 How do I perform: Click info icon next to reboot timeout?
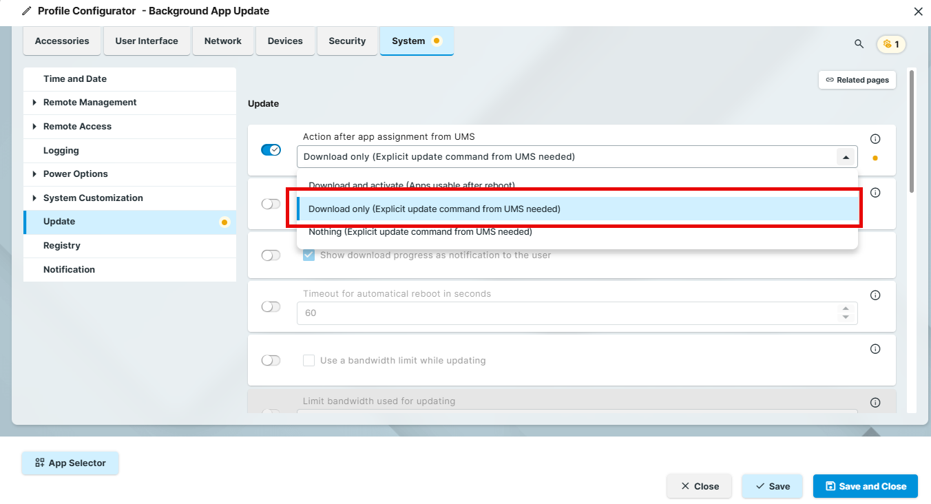click(875, 295)
